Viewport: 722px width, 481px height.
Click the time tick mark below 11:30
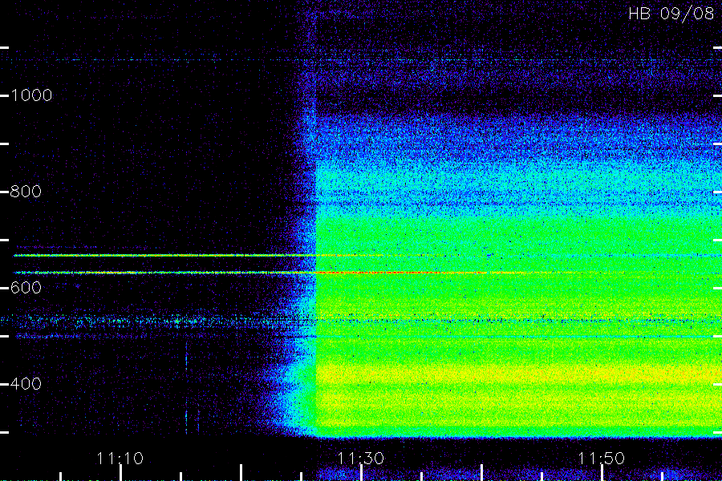pos(362,473)
